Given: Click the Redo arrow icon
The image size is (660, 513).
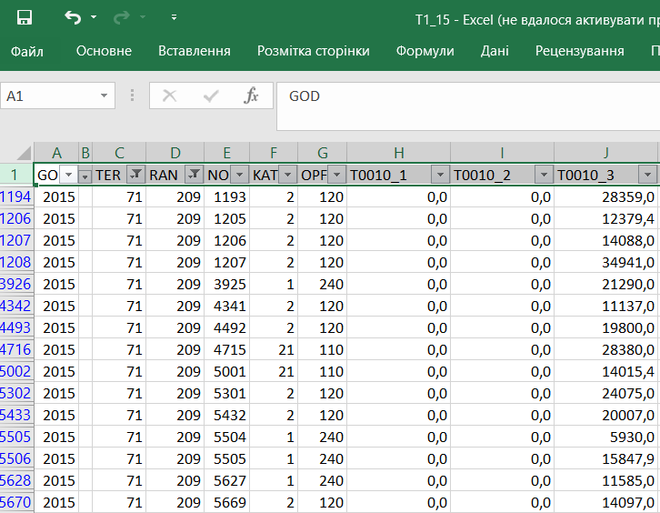Looking at the screenshot, I should (122, 17).
